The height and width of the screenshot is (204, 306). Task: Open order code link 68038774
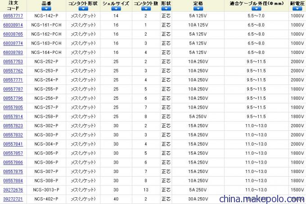(13, 43)
